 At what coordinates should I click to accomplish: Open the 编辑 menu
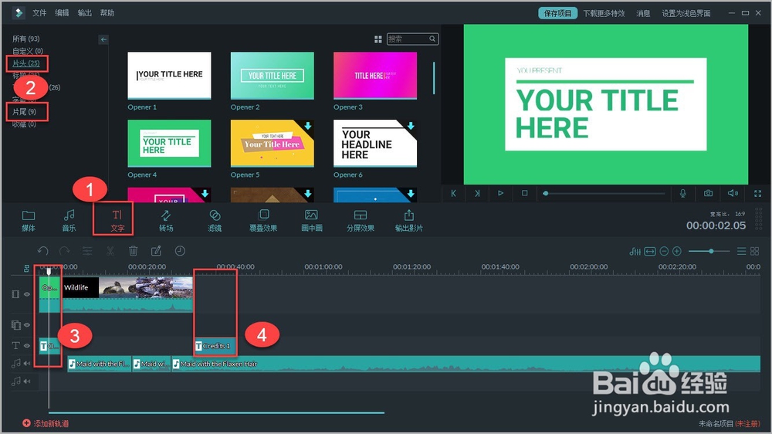point(62,13)
